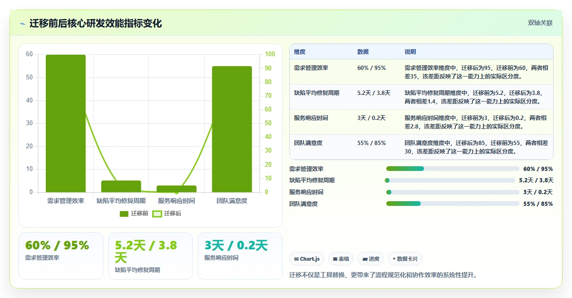Click the 3天 / 0.2天 progress row value
572x298 pixels.
pyautogui.click(x=538, y=192)
